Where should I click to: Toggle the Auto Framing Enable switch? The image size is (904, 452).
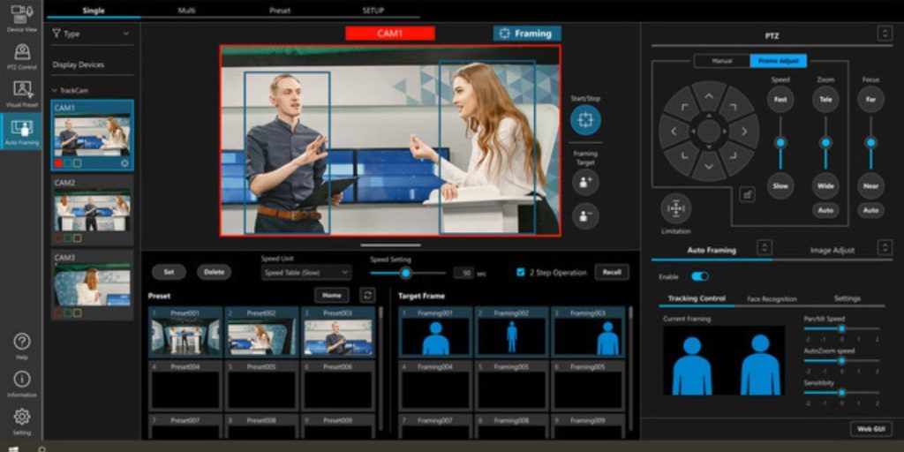700,276
